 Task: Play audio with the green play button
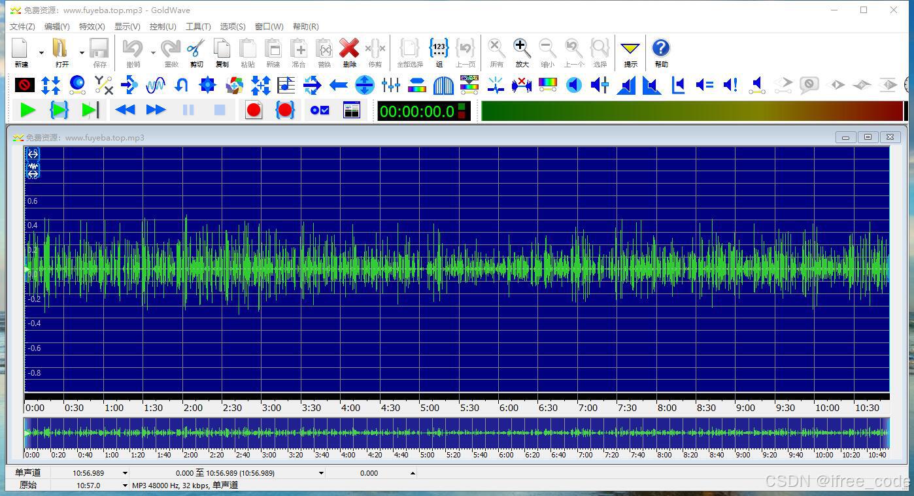27,110
